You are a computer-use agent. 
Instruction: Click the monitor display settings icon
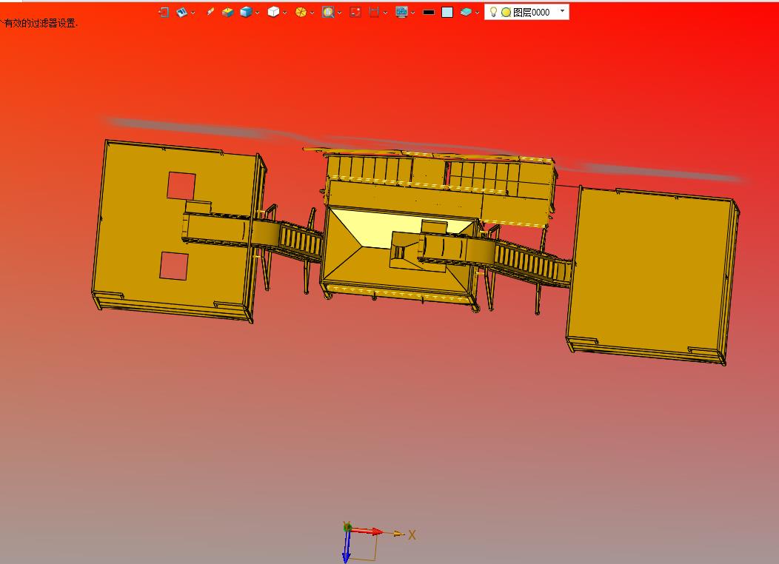pos(401,13)
